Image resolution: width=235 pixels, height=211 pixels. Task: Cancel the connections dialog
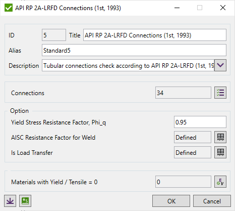tap(212, 201)
